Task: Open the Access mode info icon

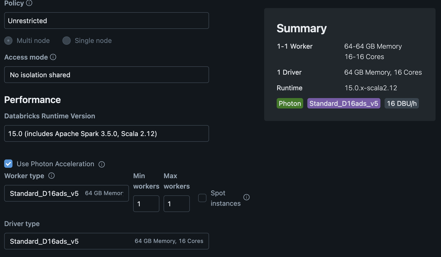Action: coord(53,57)
